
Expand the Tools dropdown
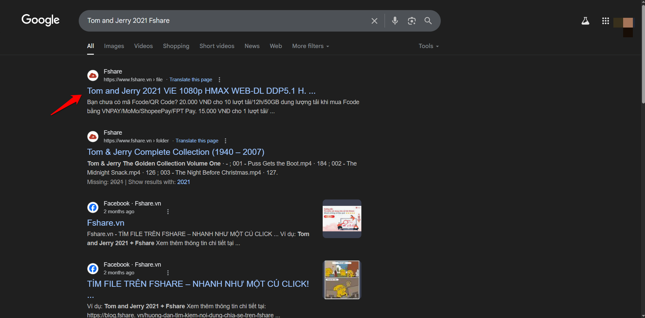[429, 46]
